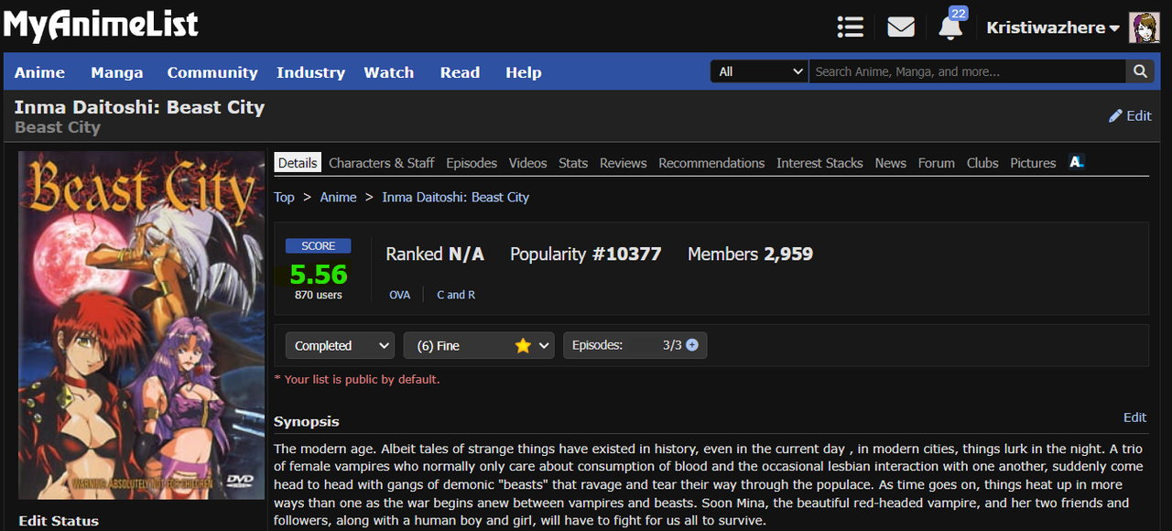This screenshot has width=1172, height=531.
Task: Open the Community menu
Action: 212,72
